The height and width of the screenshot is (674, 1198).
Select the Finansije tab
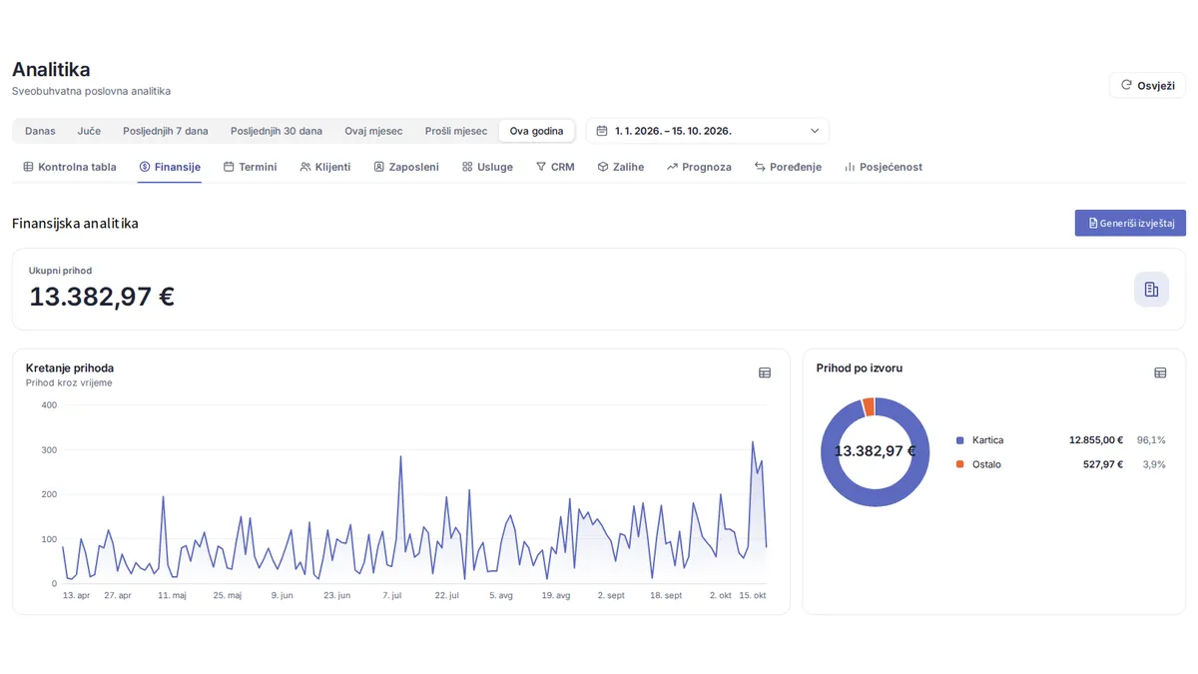(x=170, y=167)
